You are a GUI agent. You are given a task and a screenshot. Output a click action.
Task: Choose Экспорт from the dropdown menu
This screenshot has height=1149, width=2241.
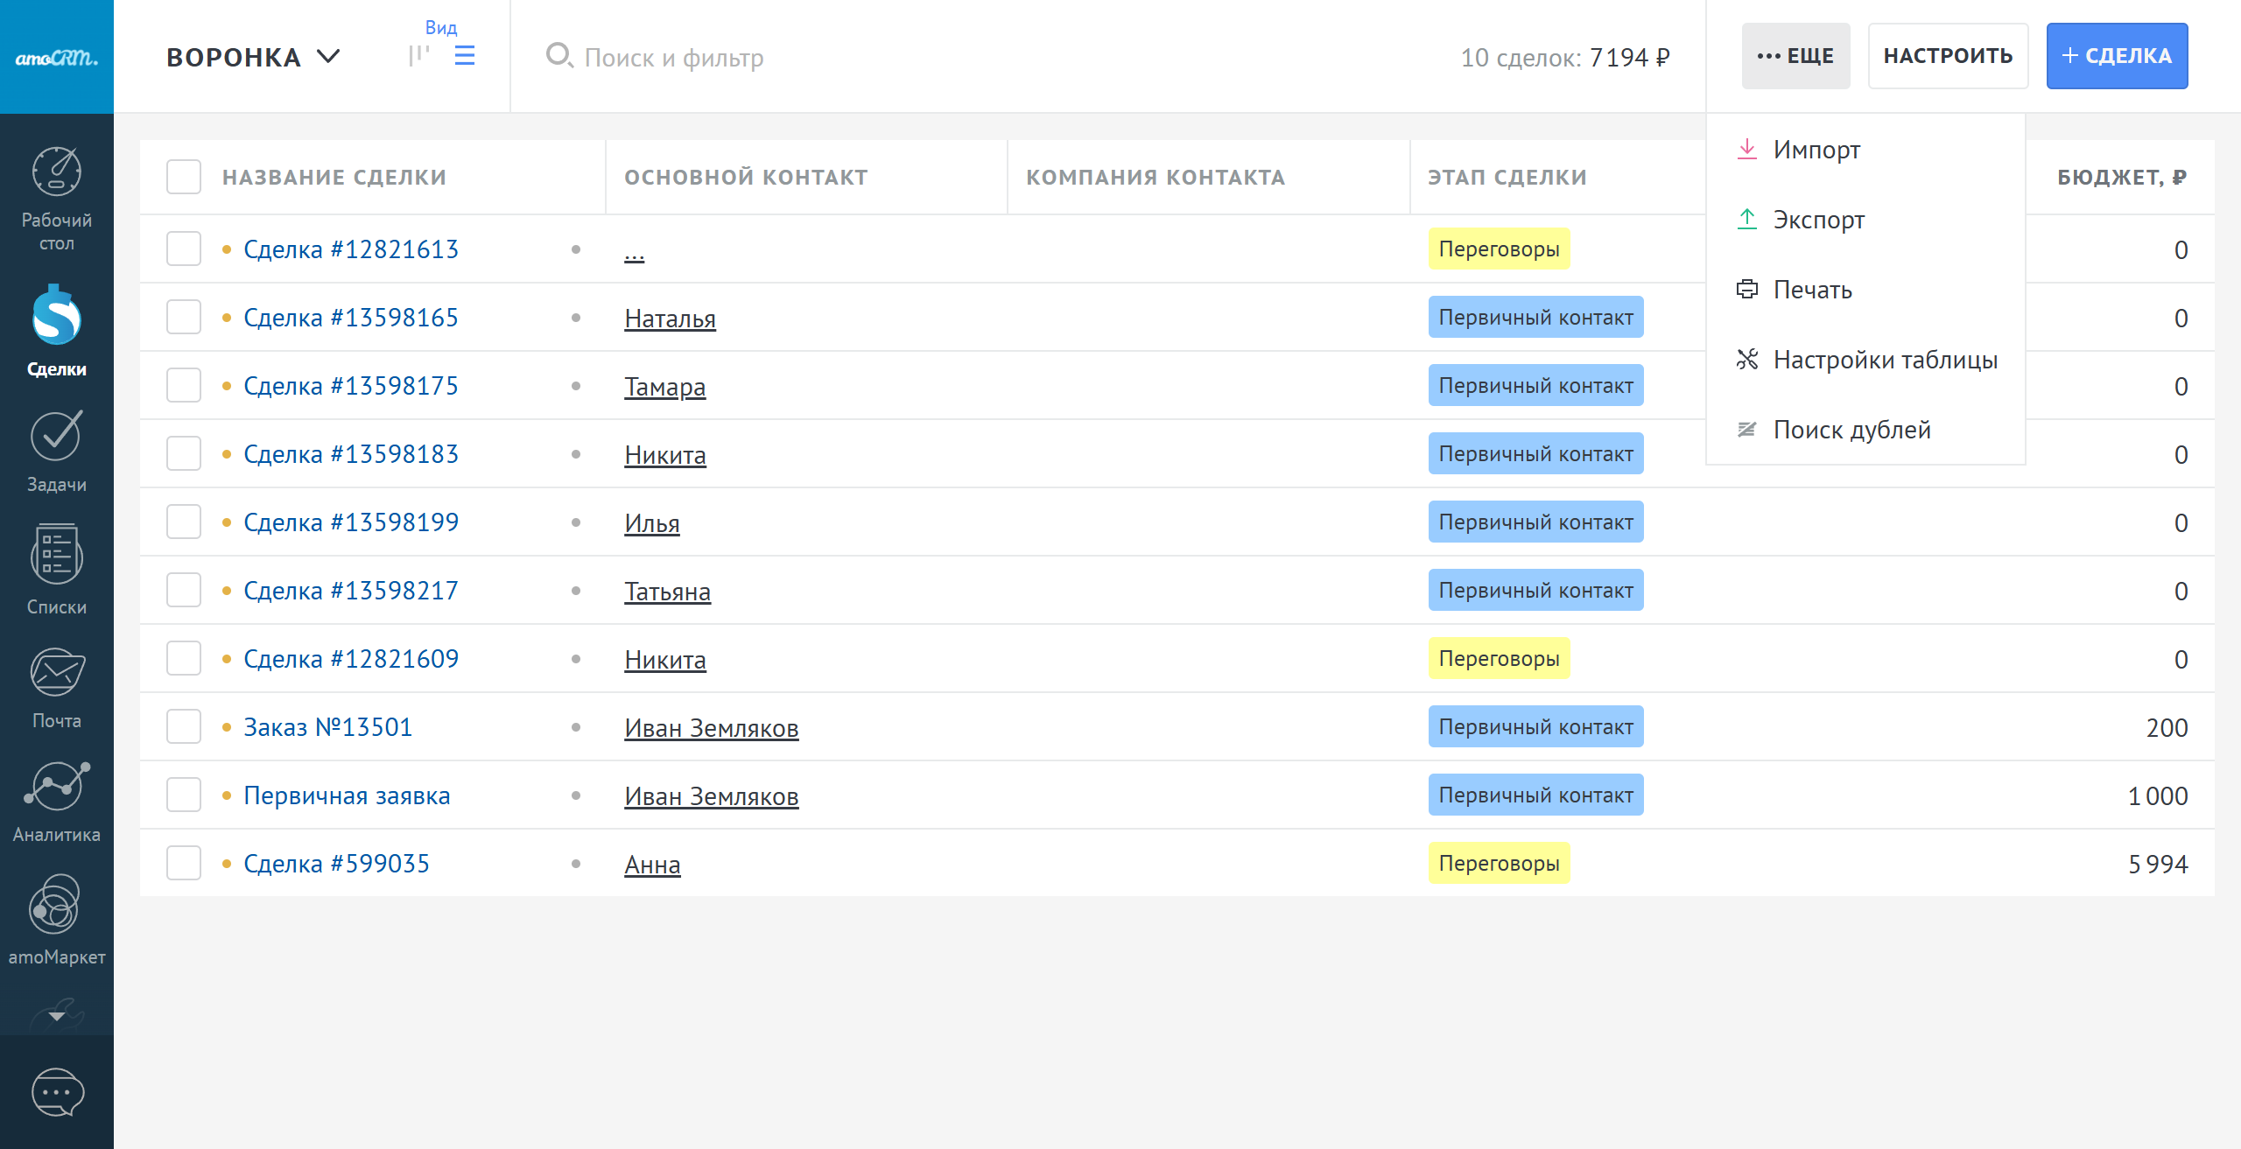(x=1818, y=220)
